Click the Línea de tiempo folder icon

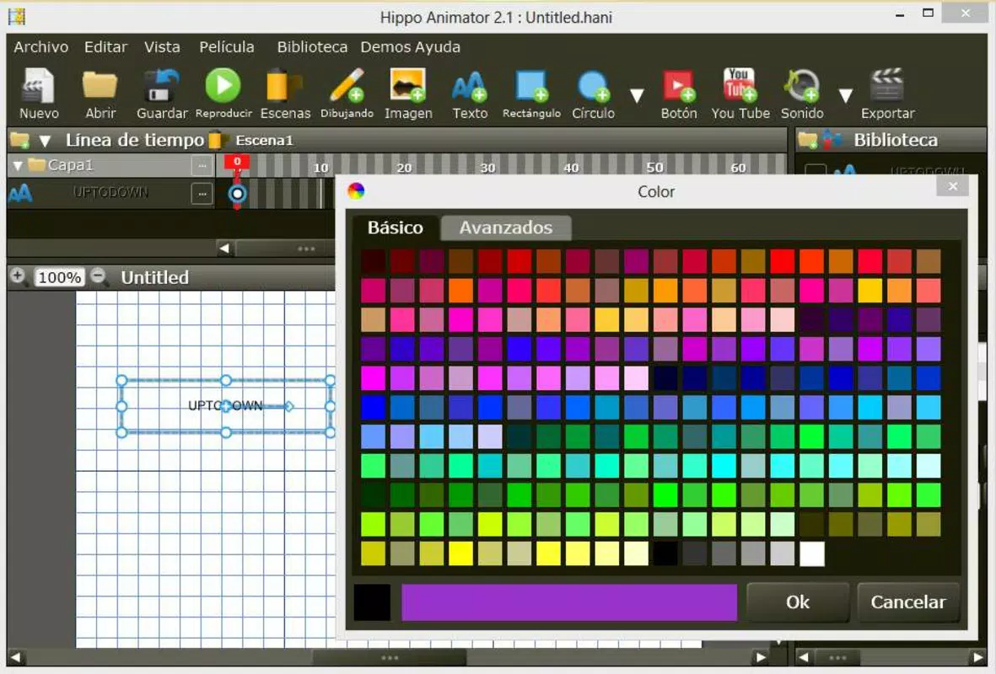coord(19,140)
